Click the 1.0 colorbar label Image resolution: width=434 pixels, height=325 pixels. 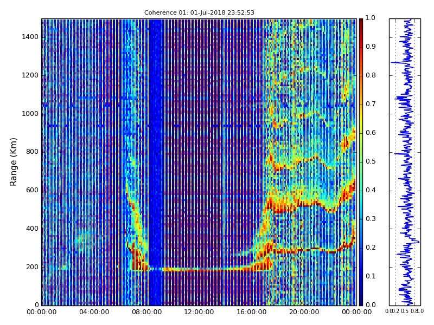point(371,18)
